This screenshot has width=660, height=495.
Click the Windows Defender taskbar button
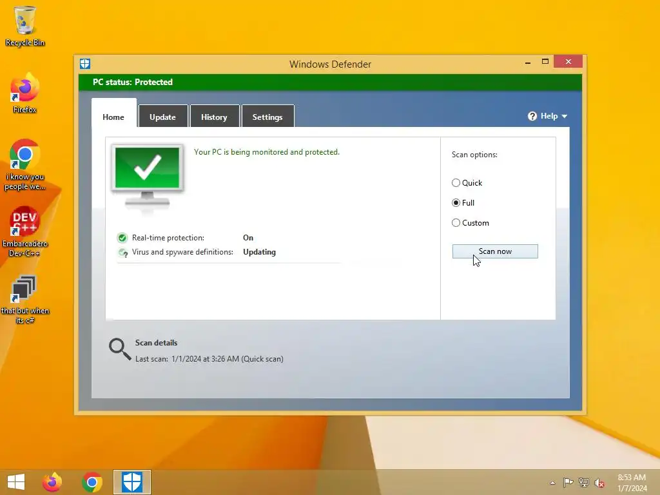coord(131,482)
